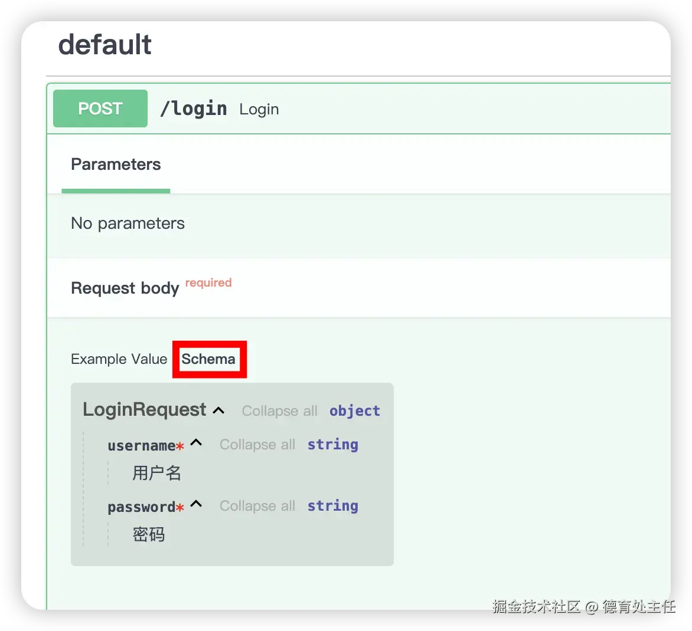Collapse the LoginRequest schema chevron
The width and height of the screenshot is (692, 631).
click(219, 409)
